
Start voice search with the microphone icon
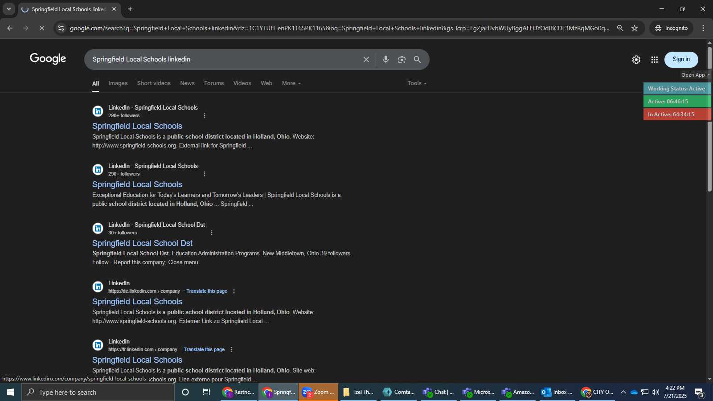[386, 59]
